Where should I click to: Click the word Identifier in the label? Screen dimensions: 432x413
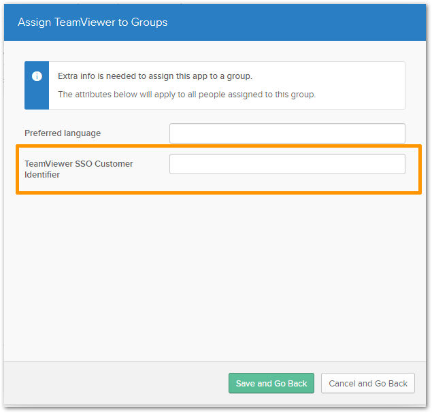tap(42, 175)
